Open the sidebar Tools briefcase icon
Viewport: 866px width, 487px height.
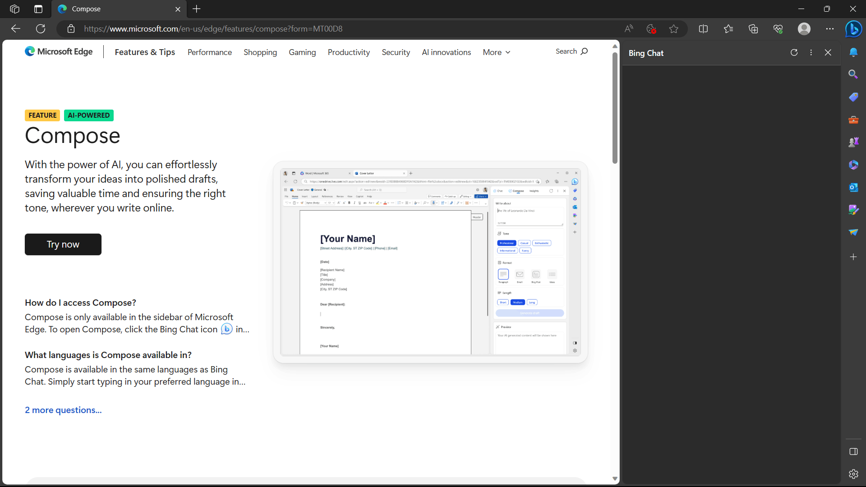tap(853, 119)
